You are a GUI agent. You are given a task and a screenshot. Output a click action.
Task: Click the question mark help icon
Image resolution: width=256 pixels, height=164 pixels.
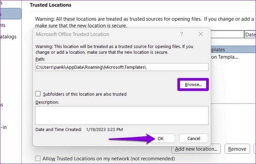point(182,34)
